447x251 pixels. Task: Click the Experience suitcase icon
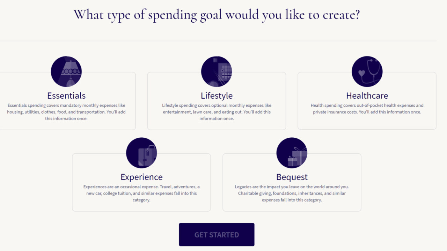coord(141,153)
